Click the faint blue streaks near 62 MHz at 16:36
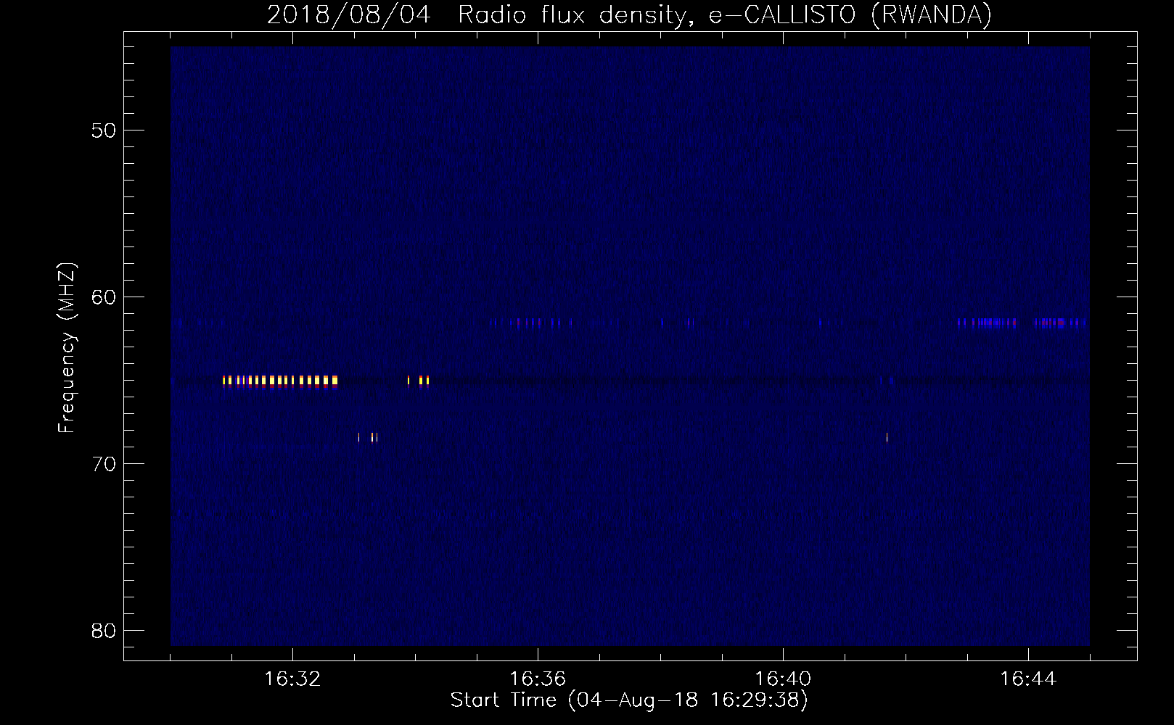The image size is (1174, 725). [x=531, y=323]
